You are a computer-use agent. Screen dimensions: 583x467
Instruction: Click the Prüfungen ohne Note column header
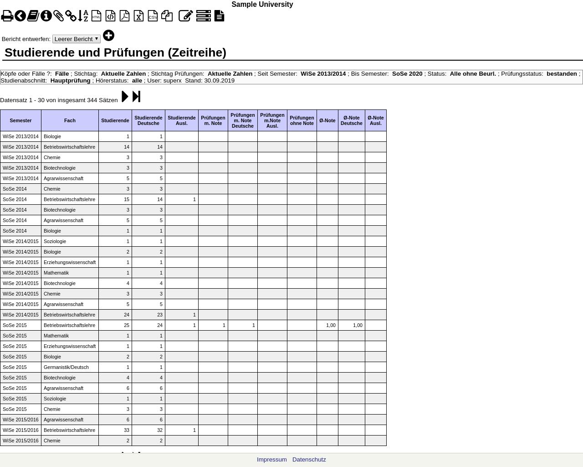[302, 120]
